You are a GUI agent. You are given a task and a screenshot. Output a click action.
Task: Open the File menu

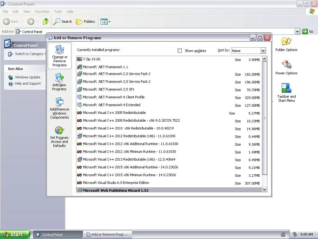[x=5, y=12]
